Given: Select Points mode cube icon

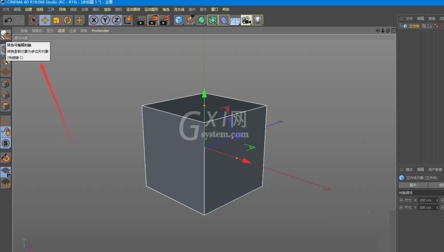Looking at the screenshot, I should click(6, 84).
